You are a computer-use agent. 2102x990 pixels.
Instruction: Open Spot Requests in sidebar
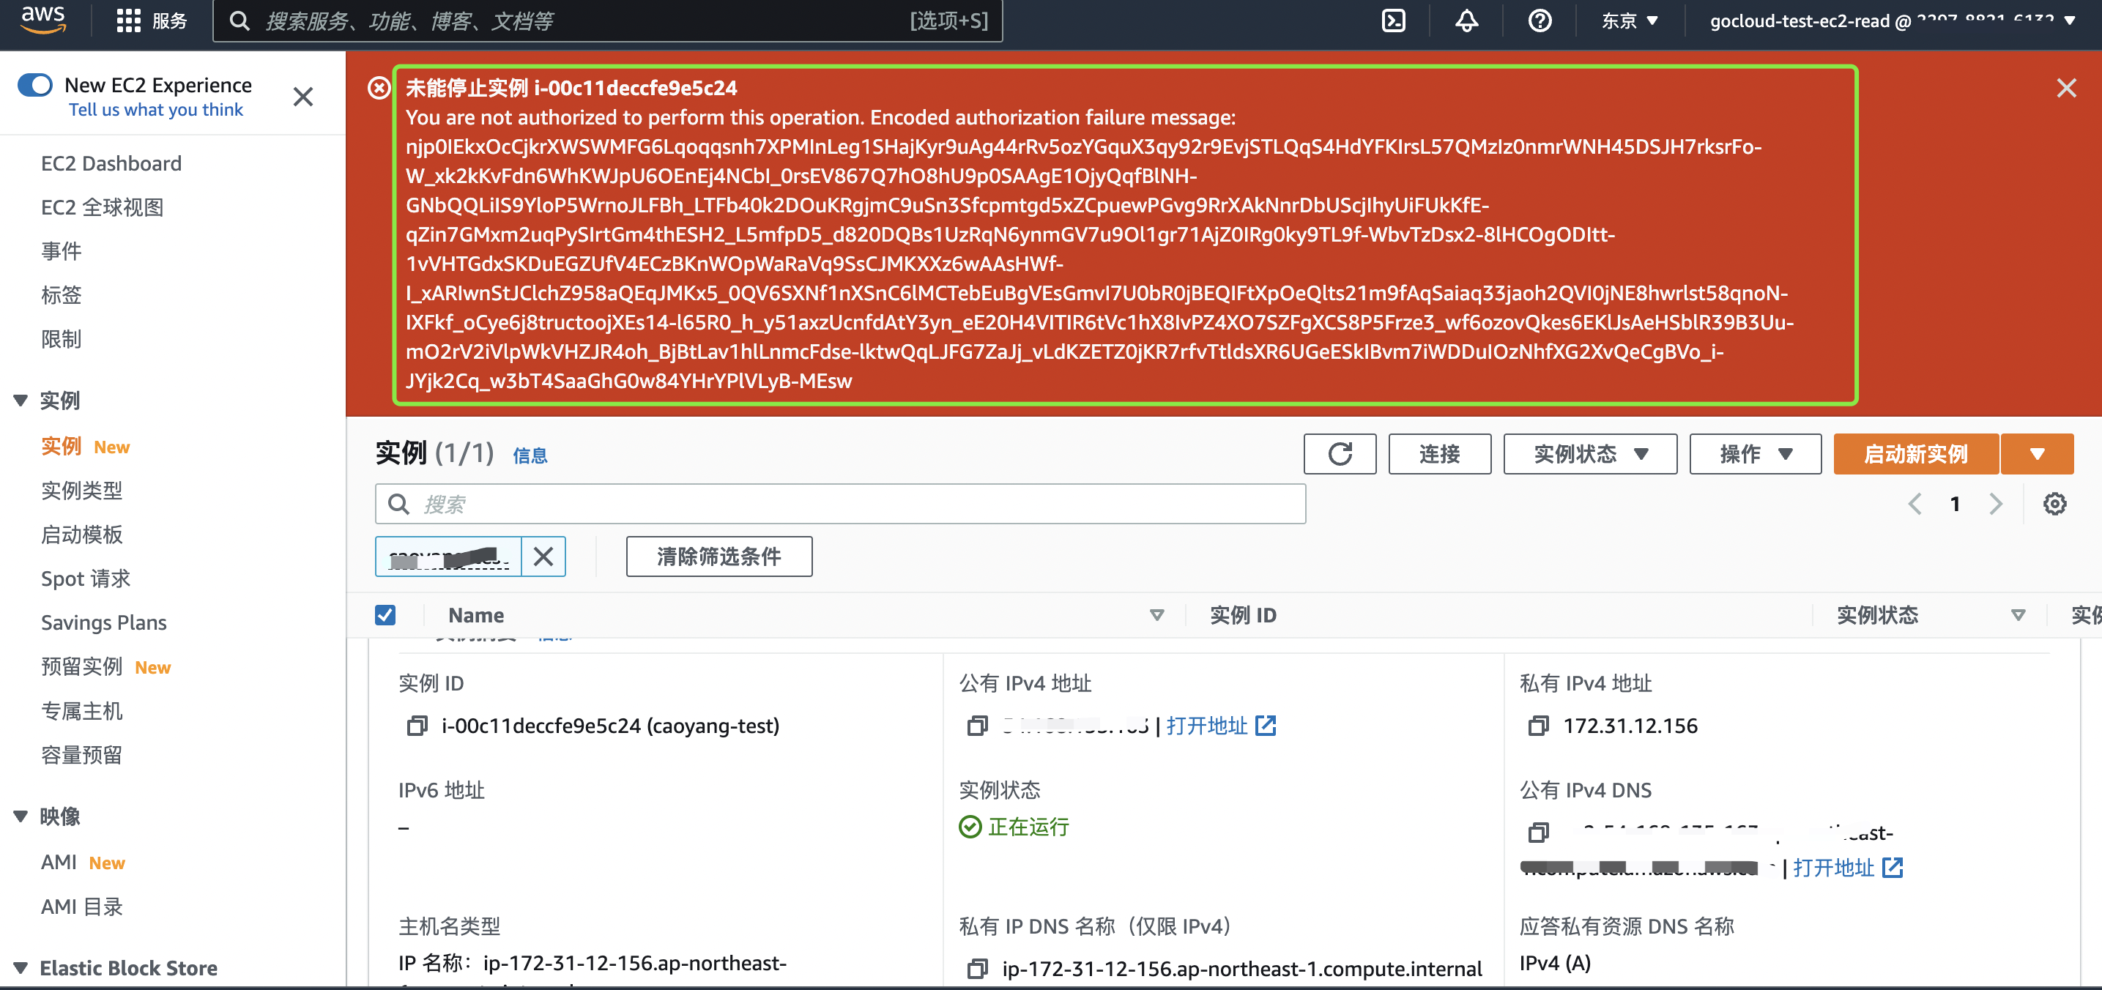coord(86,579)
